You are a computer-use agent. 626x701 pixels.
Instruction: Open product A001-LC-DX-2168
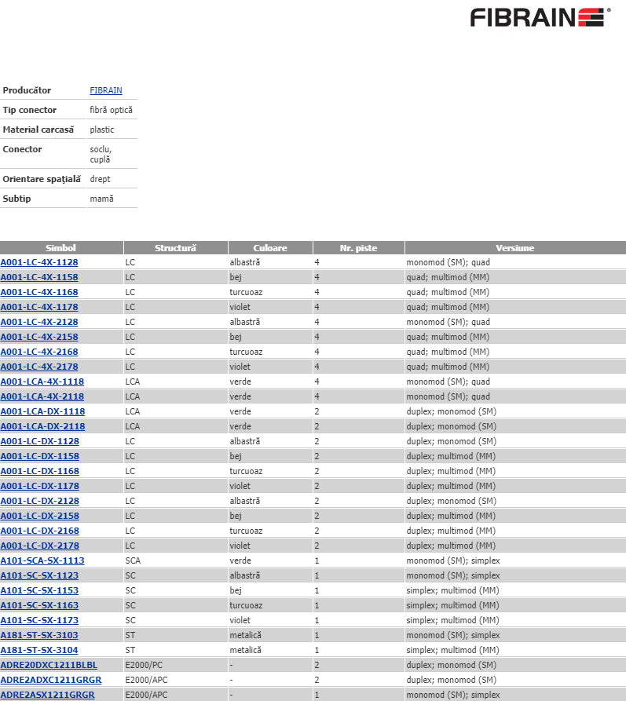(x=40, y=531)
